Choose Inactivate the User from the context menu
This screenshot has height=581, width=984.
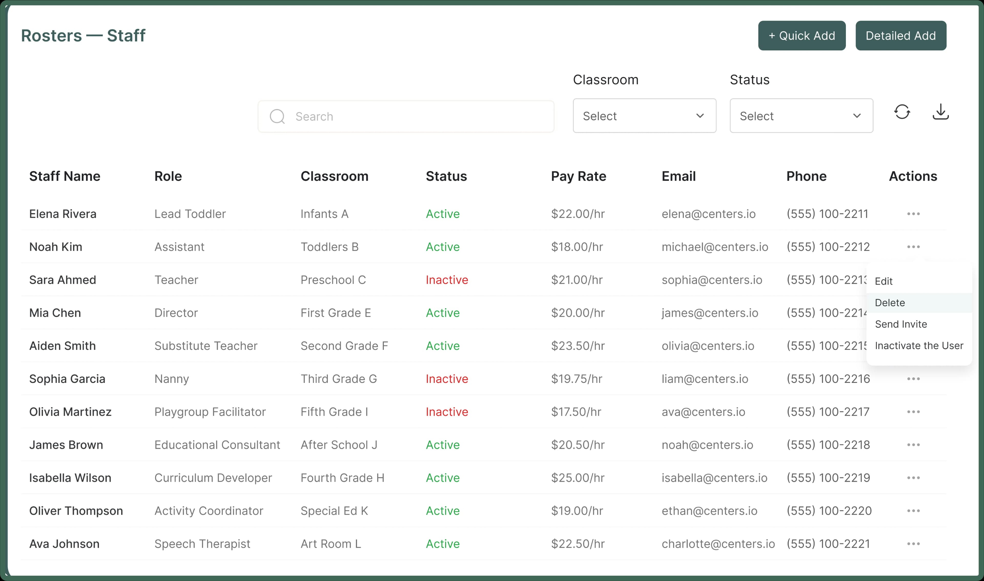[919, 345]
